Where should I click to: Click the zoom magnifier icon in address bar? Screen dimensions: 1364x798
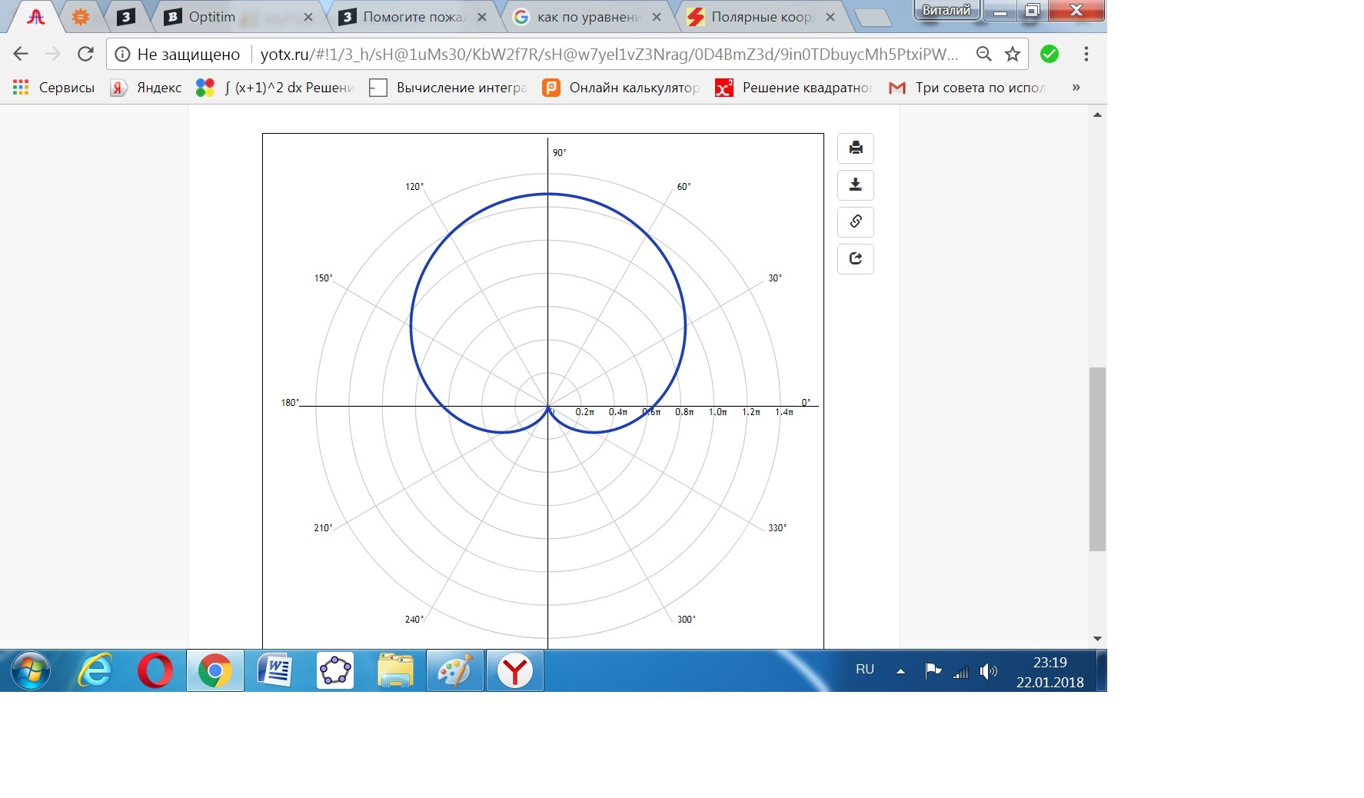pyautogui.click(x=983, y=54)
